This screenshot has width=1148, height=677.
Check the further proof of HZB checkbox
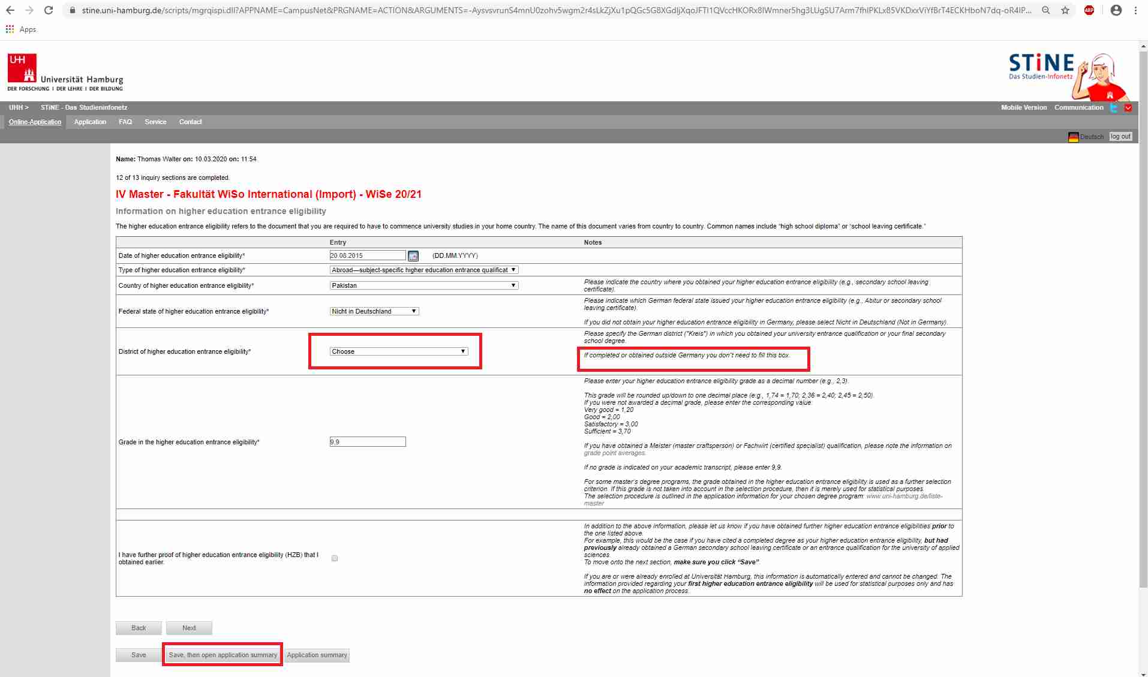tap(335, 558)
